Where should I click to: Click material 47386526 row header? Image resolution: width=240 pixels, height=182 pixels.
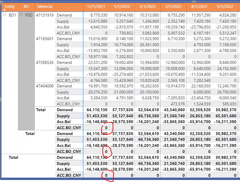point(45,62)
